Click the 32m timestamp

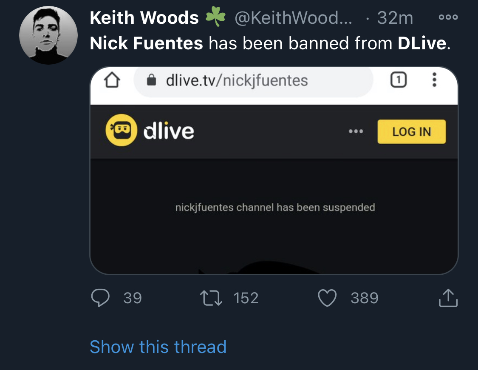[395, 18]
